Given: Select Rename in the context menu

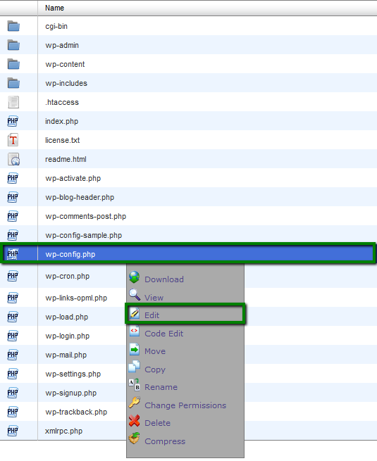Looking at the screenshot, I should point(161,387).
